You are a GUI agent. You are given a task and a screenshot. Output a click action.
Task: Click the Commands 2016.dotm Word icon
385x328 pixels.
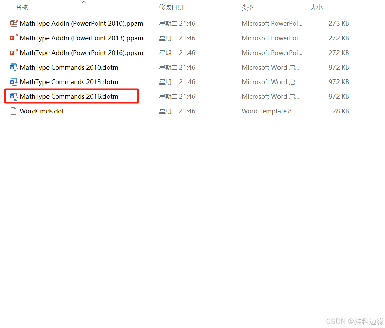[x=14, y=96]
